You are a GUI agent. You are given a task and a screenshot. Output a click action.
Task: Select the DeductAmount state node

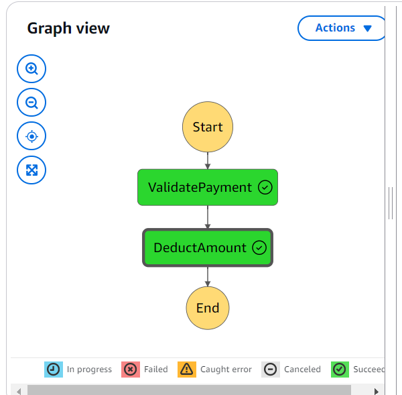pyautogui.click(x=200, y=248)
